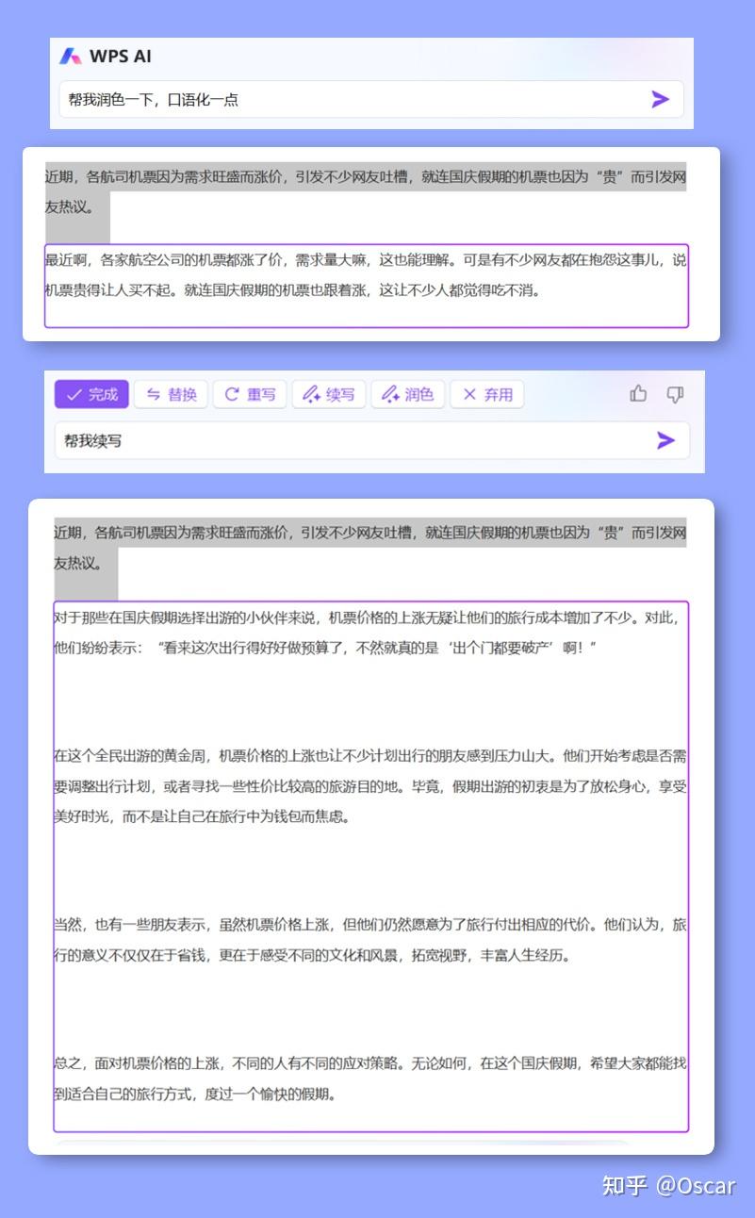Click the pen icon on the 润色 button

click(x=390, y=394)
